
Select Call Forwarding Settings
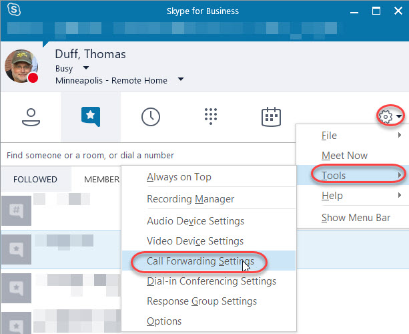pos(209,261)
